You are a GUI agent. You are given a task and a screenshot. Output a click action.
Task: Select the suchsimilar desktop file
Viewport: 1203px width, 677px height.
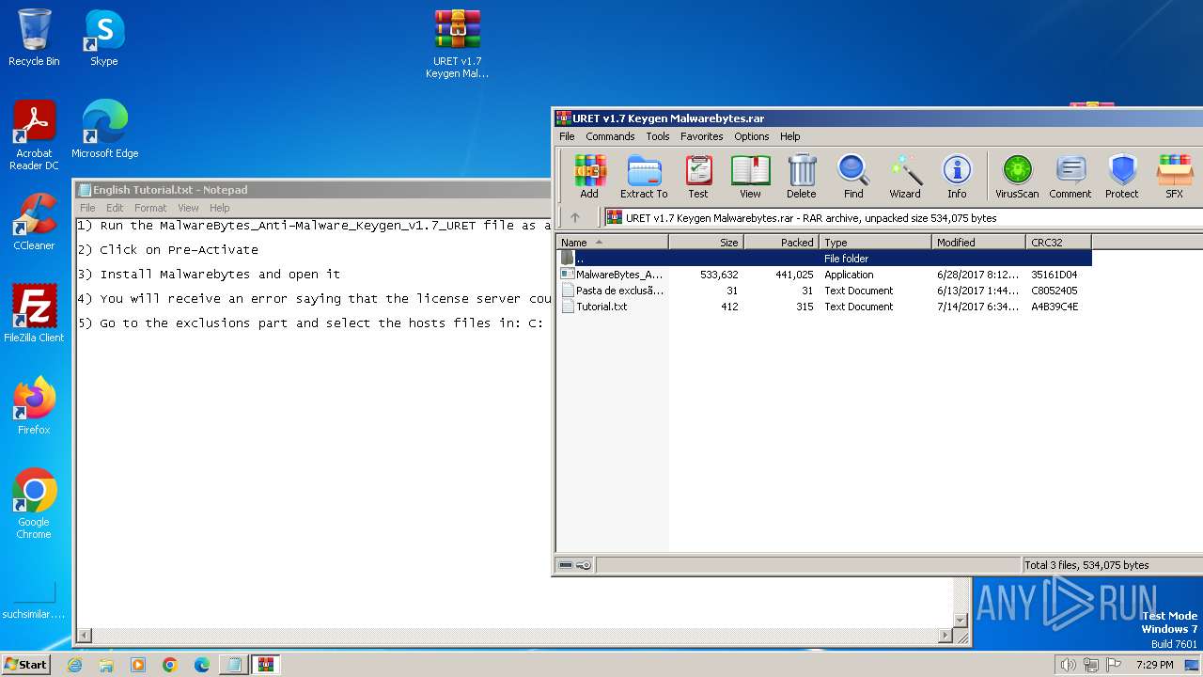(34, 602)
